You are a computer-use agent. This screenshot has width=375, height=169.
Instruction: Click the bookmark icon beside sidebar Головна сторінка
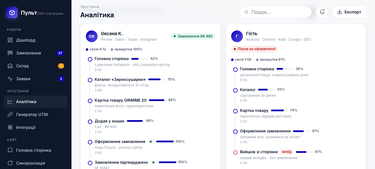10,150
